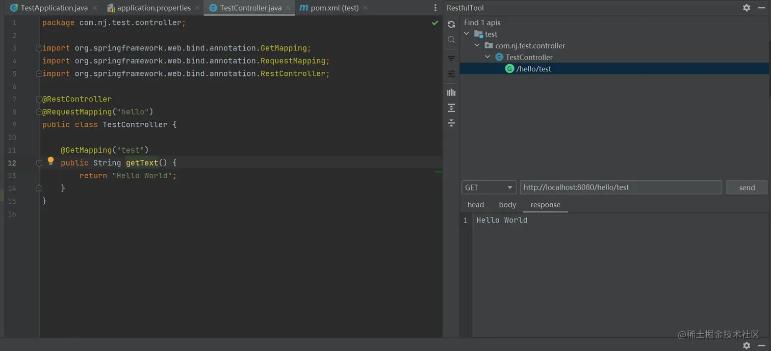
Task: Close the TestApplication.java tab
Action: click(95, 8)
